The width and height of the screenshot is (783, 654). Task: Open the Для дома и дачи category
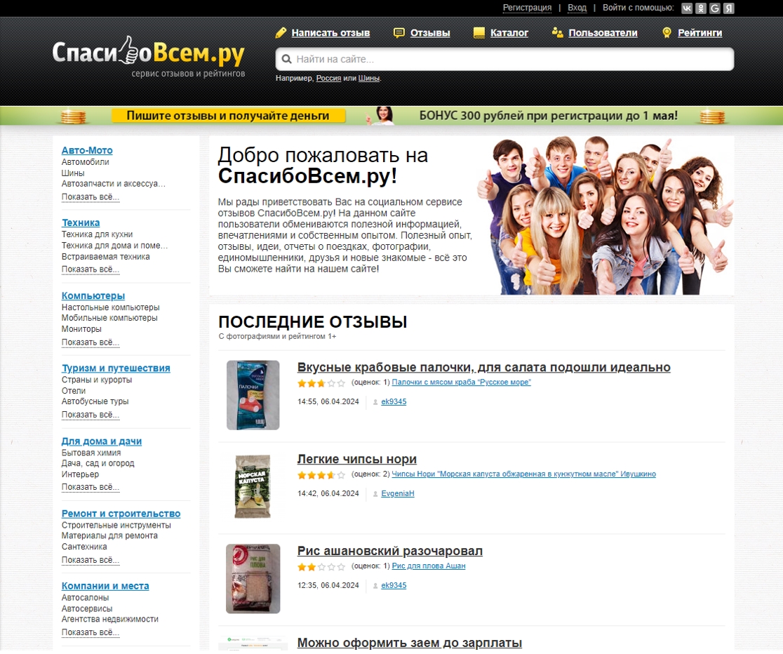coord(101,441)
